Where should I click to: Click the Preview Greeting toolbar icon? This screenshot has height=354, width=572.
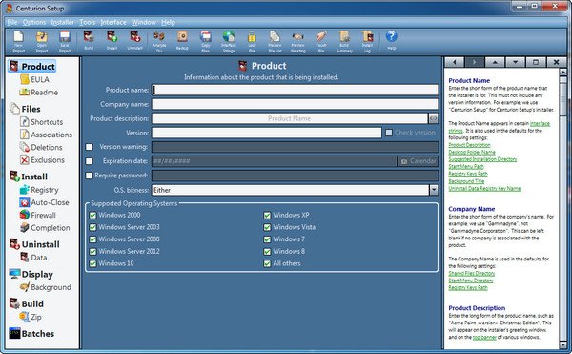pos(298,41)
